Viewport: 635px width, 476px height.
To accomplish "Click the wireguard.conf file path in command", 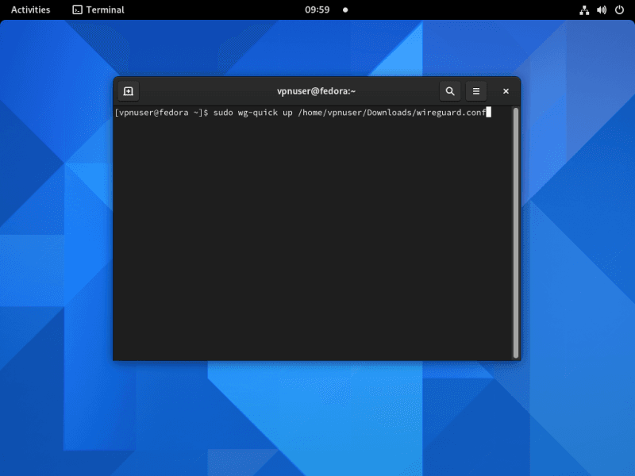I will point(391,113).
